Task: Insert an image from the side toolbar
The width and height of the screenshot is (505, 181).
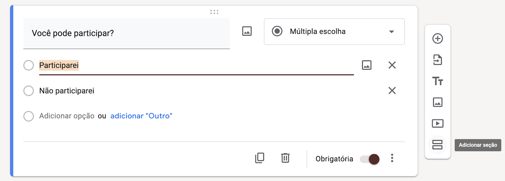Action: pos(437,102)
